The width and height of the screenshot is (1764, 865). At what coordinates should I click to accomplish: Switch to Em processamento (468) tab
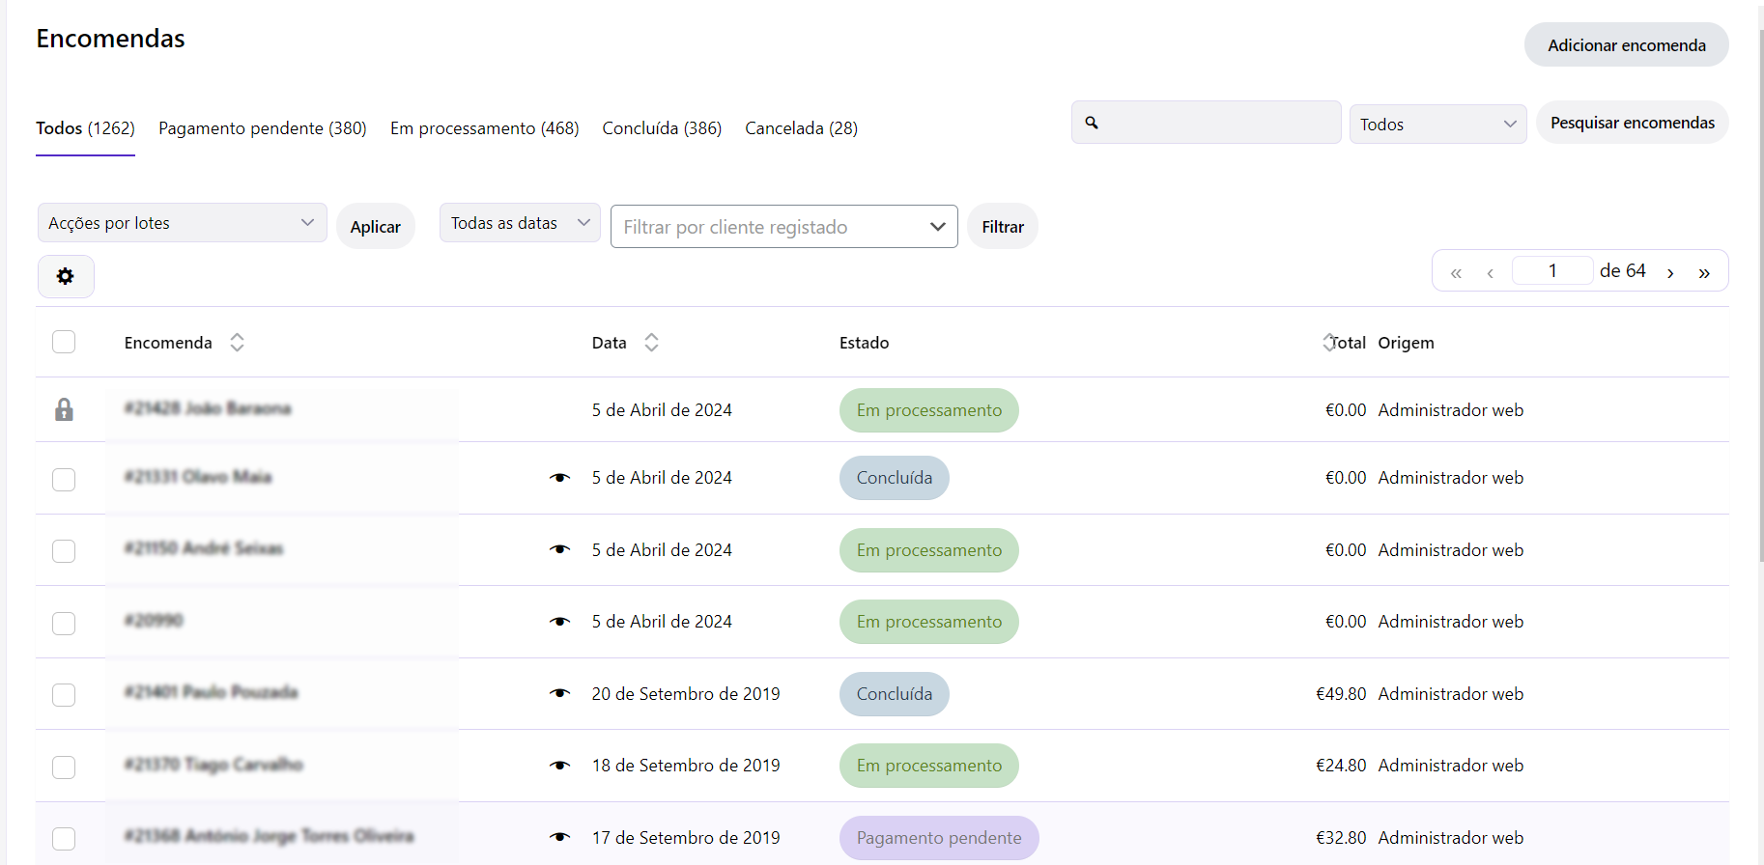coord(485,128)
